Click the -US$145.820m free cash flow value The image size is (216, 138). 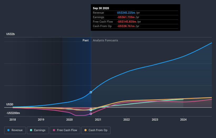(127, 22)
